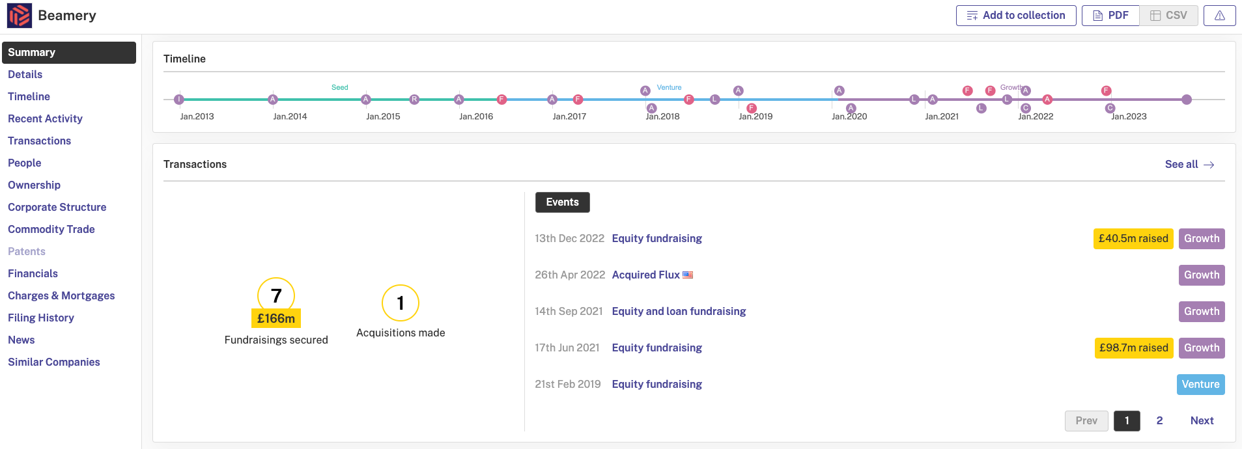Screen dimensions: 1242x449
Task: Select the Events tab
Action: [x=562, y=202]
